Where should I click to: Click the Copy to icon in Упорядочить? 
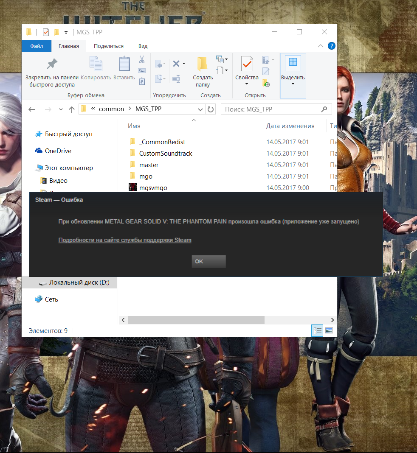[x=159, y=78]
